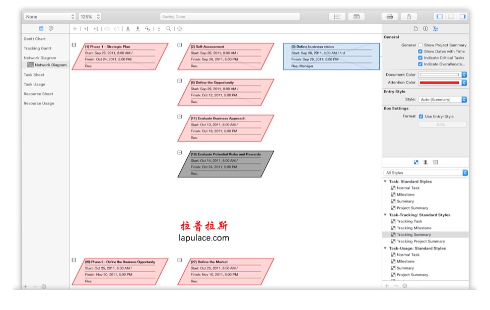This screenshot has width=490, height=310.
Task: Click the magnifier search icon
Action: tap(168, 29)
